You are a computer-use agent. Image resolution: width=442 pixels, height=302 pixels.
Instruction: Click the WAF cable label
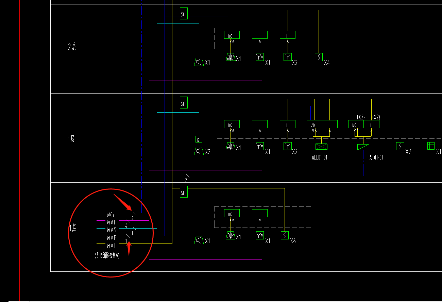(111, 222)
